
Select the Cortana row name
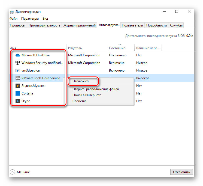(27, 93)
